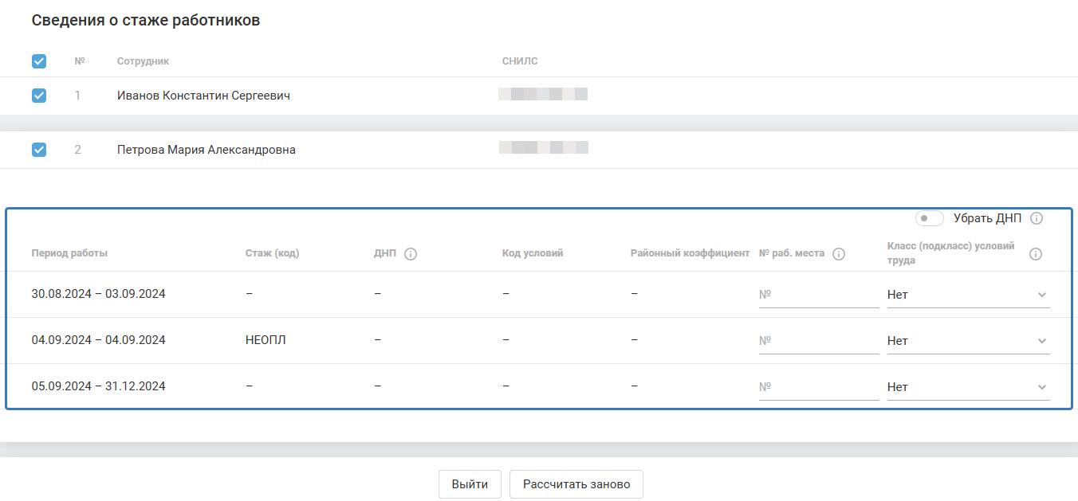This screenshot has height=501, width=1078.
Task: Click info icon beside Класс условий труда header
Action: (1036, 254)
